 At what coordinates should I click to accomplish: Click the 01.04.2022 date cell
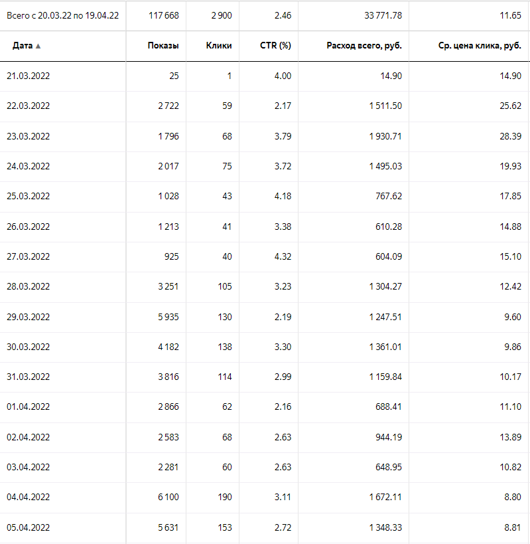(x=28, y=407)
